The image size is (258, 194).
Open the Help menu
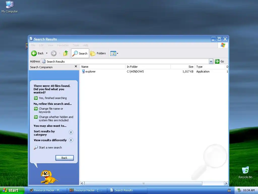tap(86, 45)
